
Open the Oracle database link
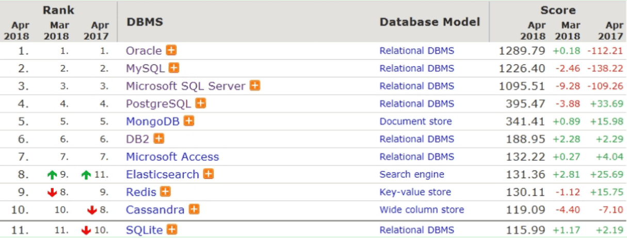[x=144, y=51]
